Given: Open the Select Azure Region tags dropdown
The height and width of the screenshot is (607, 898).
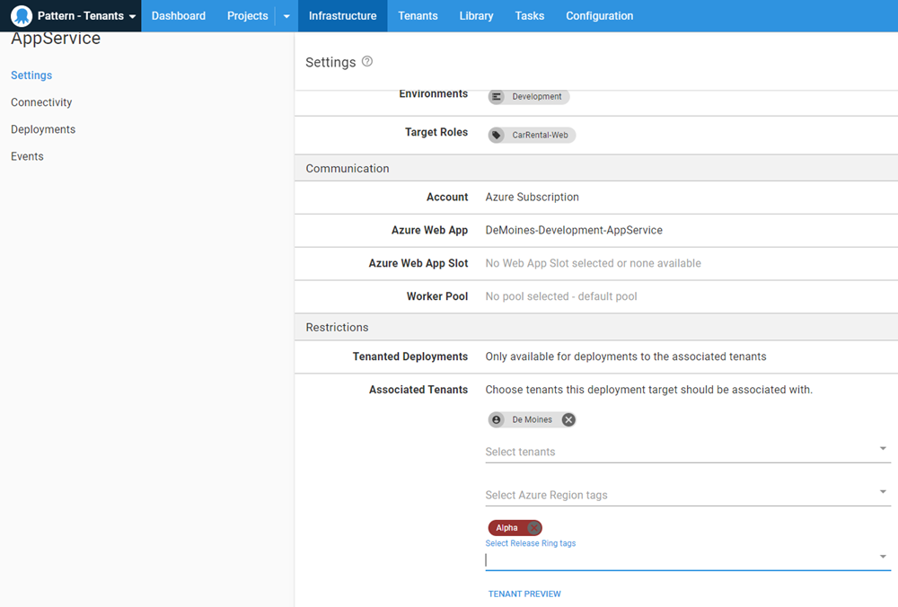Looking at the screenshot, I should [x=883, y=492].
